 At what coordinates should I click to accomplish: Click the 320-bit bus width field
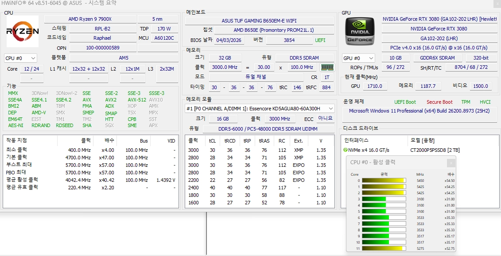481,58
